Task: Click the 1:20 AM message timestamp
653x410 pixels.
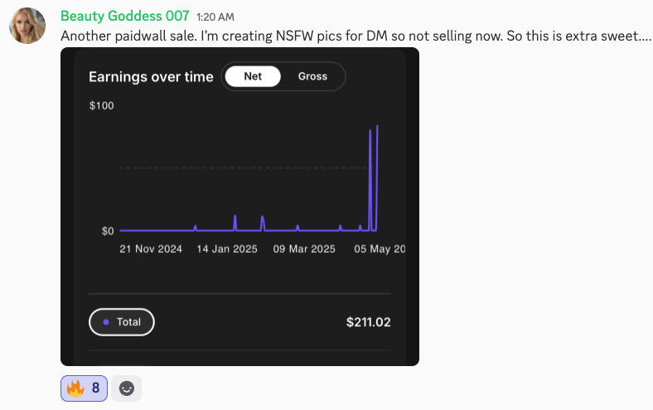Action: click(x=215, y=17)
